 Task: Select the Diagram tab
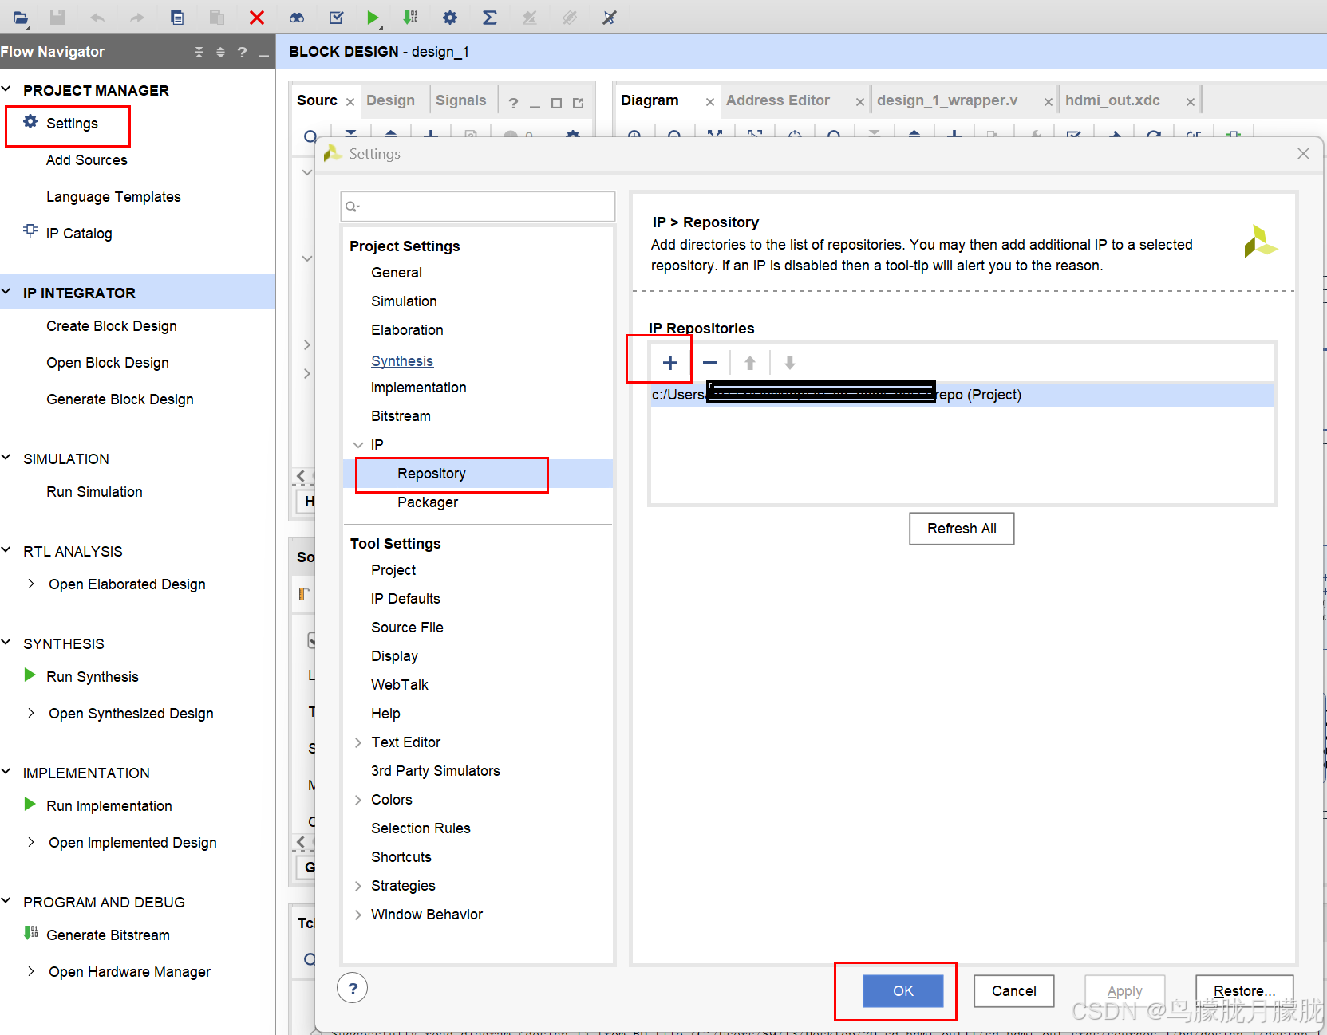[650, 100]
